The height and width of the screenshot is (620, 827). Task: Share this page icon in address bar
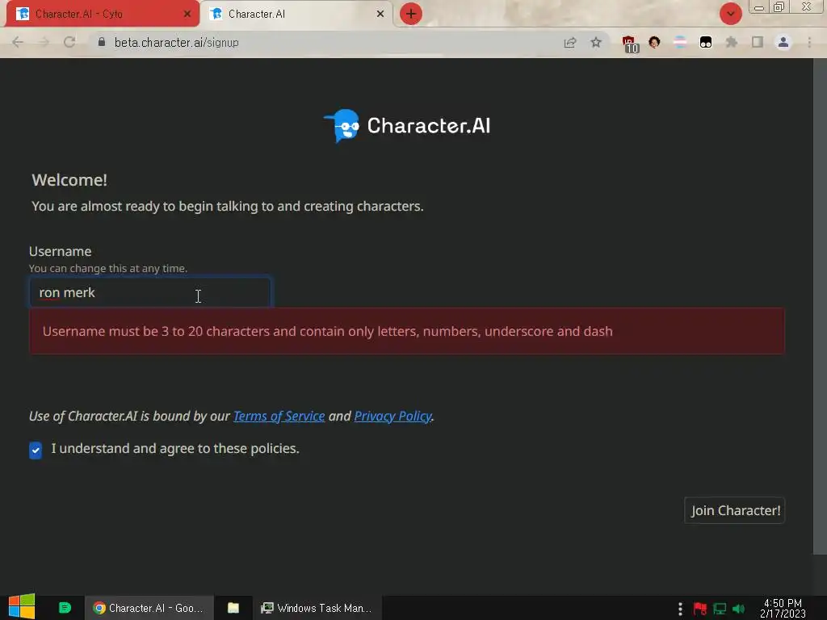coord(570,42)
